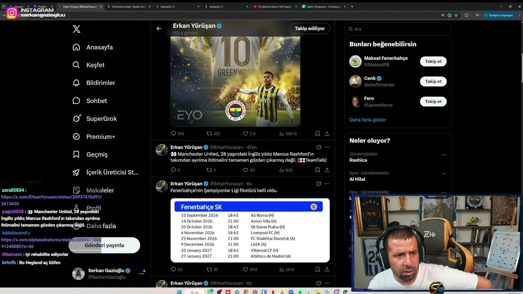
Task: Reply to the Marcus Rashford post
Action: (x=175, y=170)
